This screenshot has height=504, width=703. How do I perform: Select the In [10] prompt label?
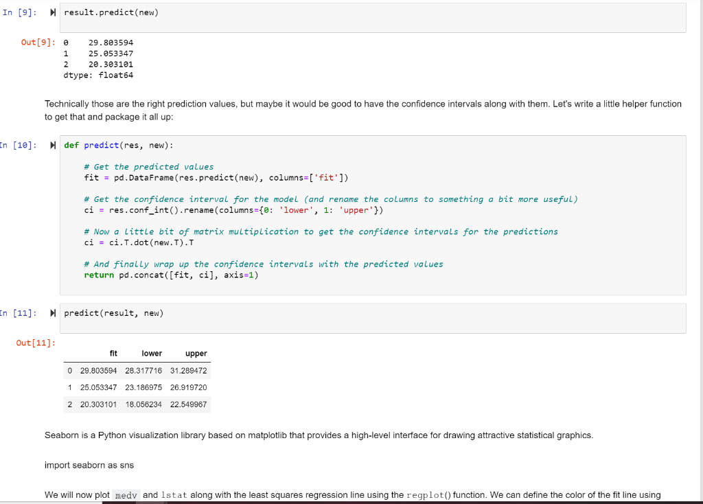19,144
